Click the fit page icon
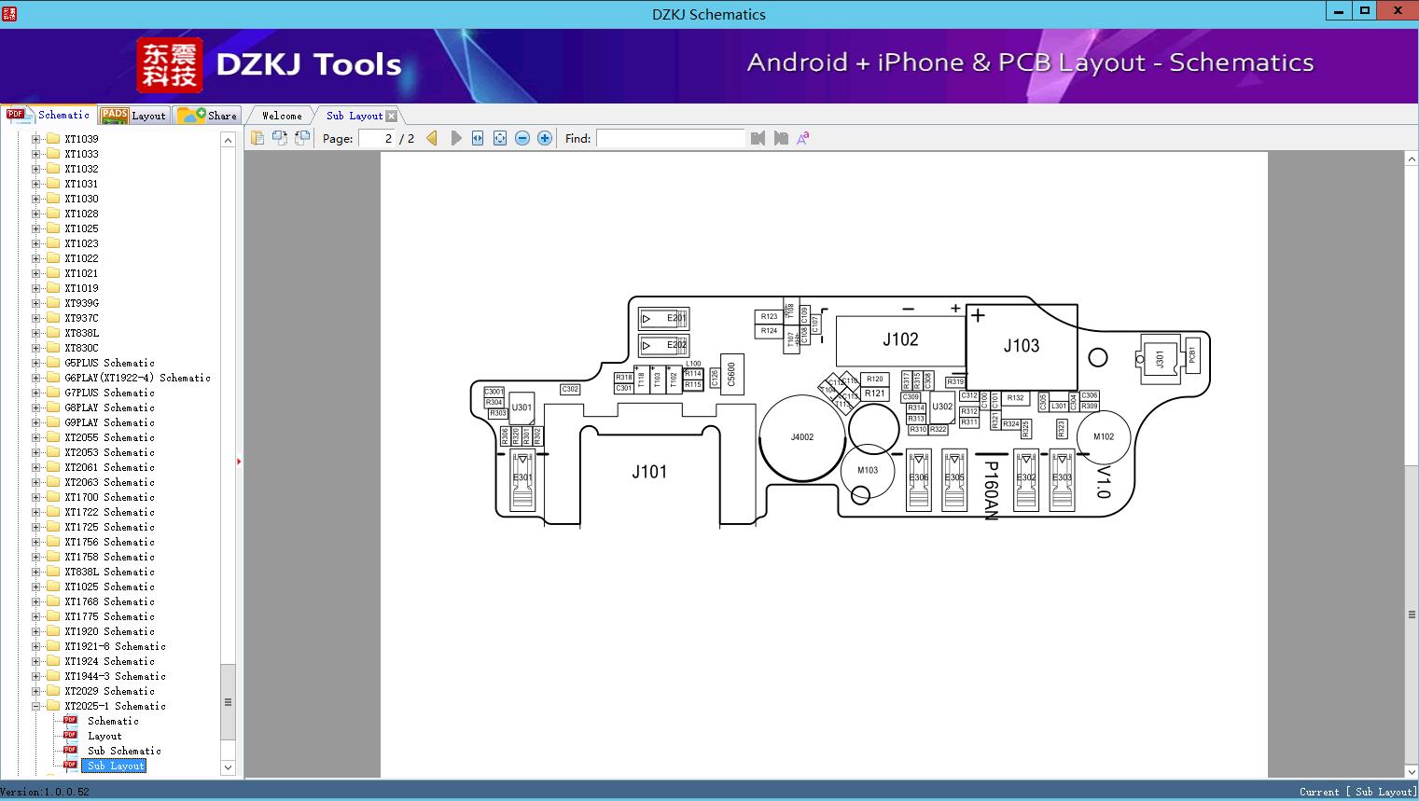Viewport: 1419px width, 801px height. (x=500, y=138)
